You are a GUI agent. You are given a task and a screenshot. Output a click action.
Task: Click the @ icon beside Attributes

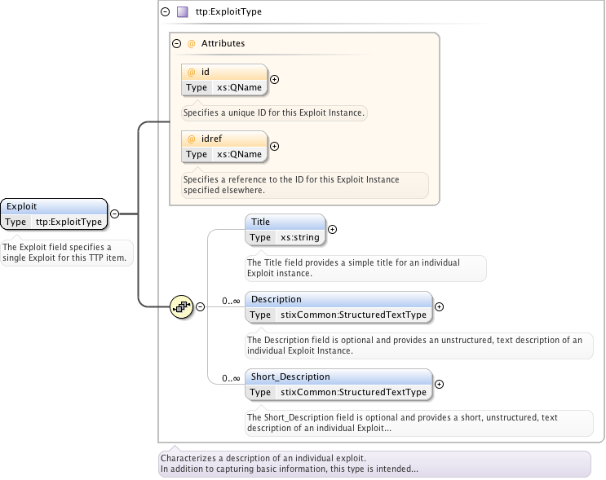pyautogui.click(x=192, y=43)
